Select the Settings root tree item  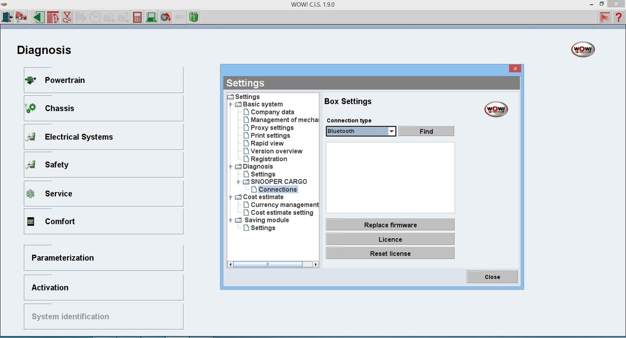coord(247,97)
